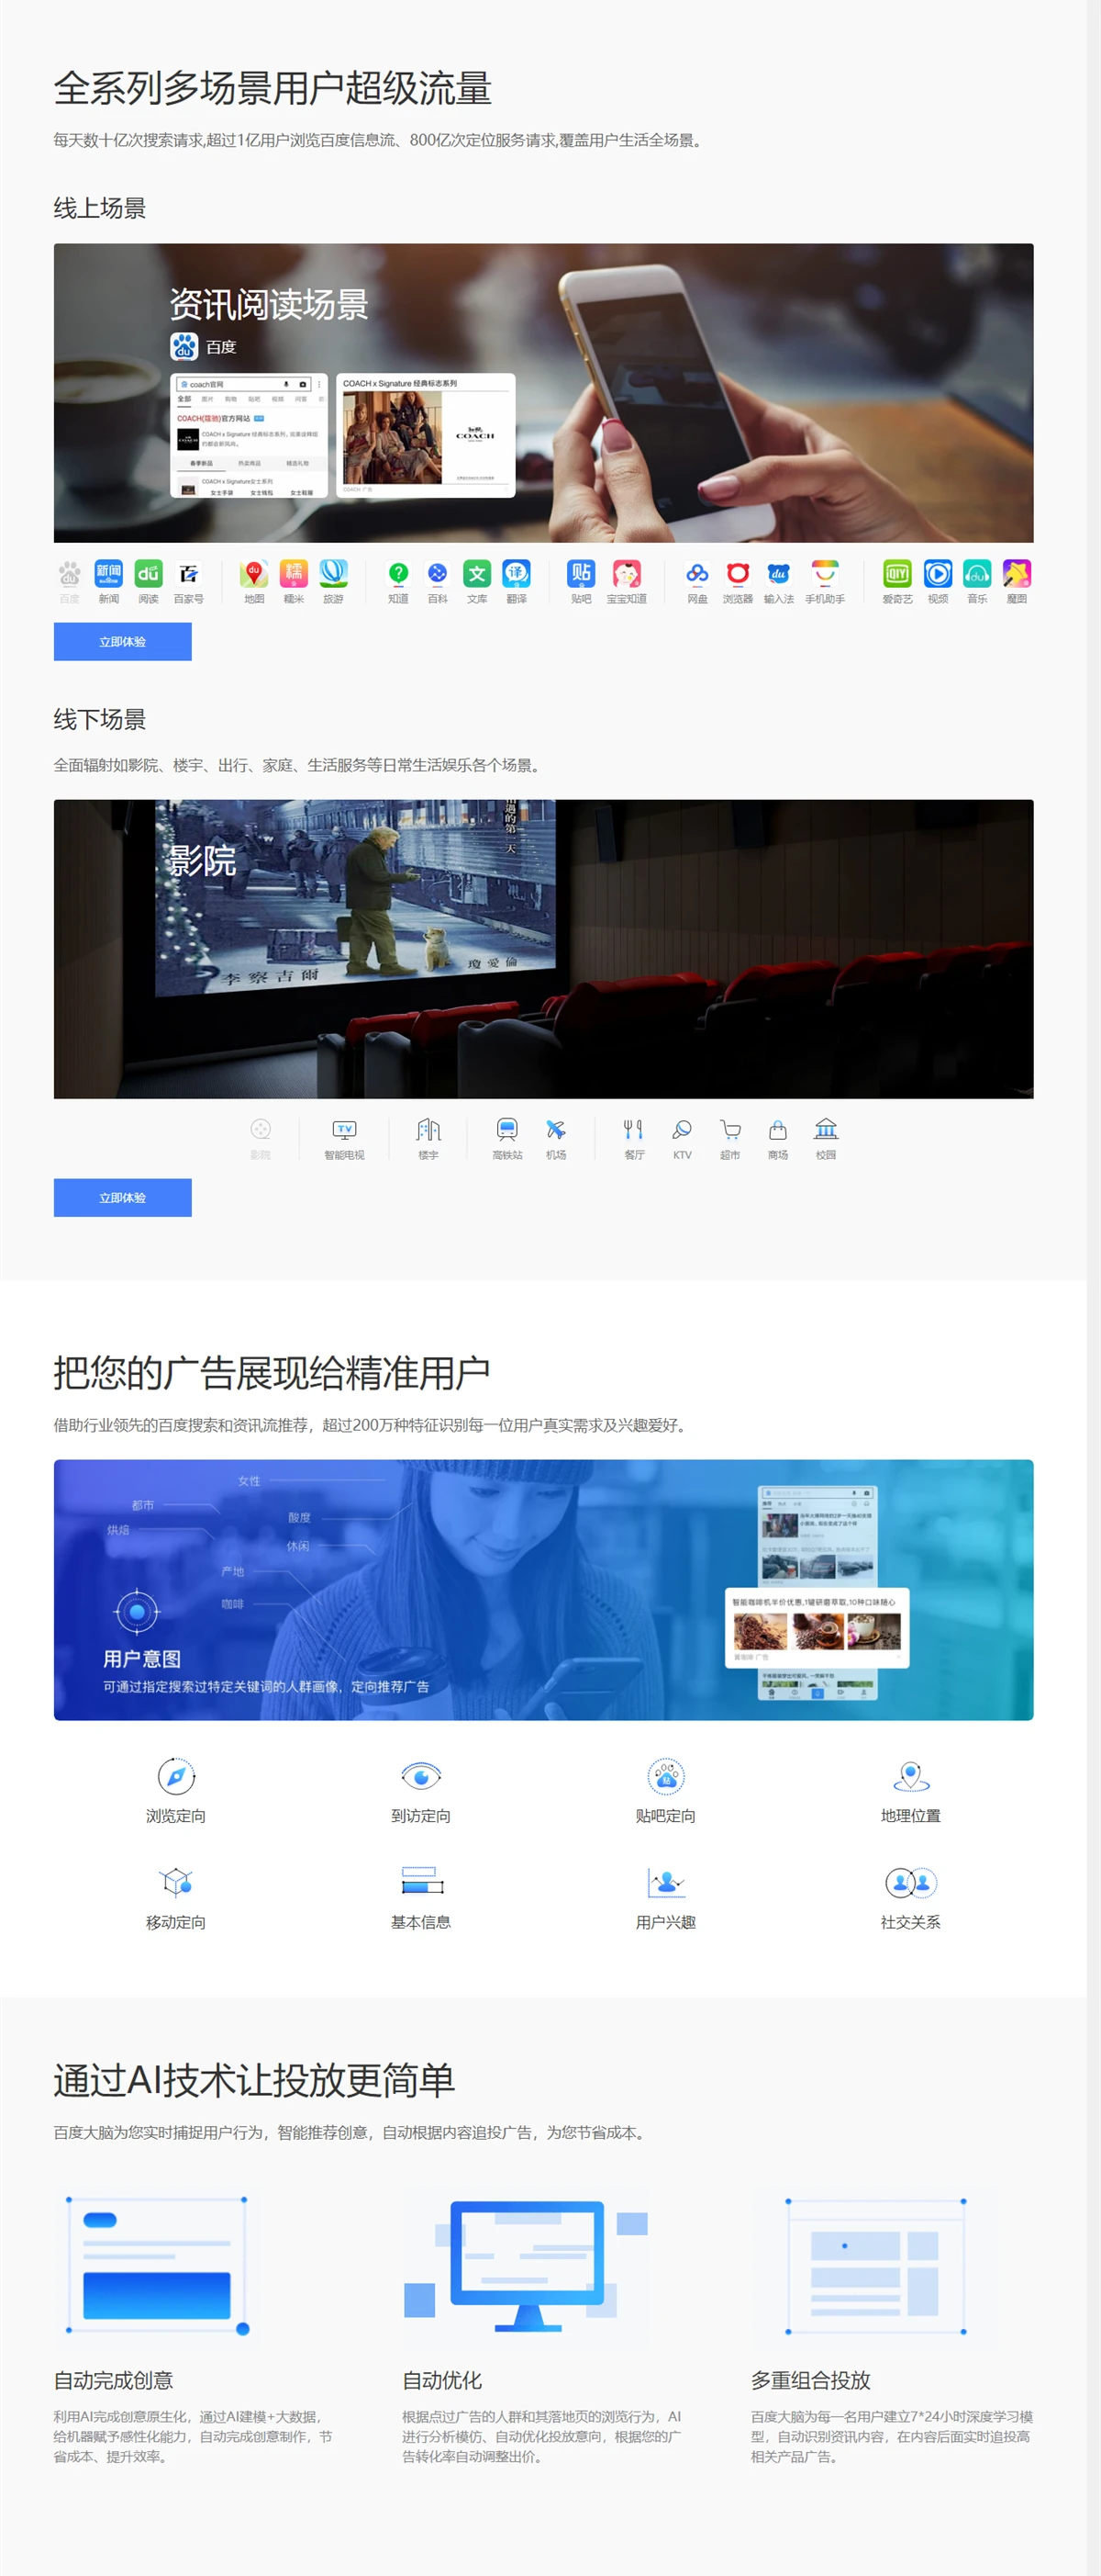1101x2576 pixels.
Task: Click the 网盘 cloud drive icon
Action: pos(696,574)
